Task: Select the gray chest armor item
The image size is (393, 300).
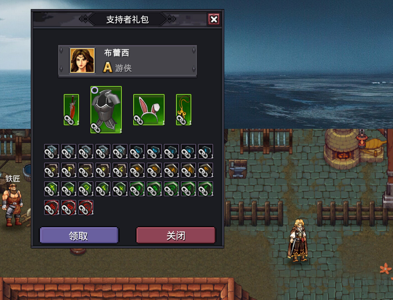Action: click(106, 110)
